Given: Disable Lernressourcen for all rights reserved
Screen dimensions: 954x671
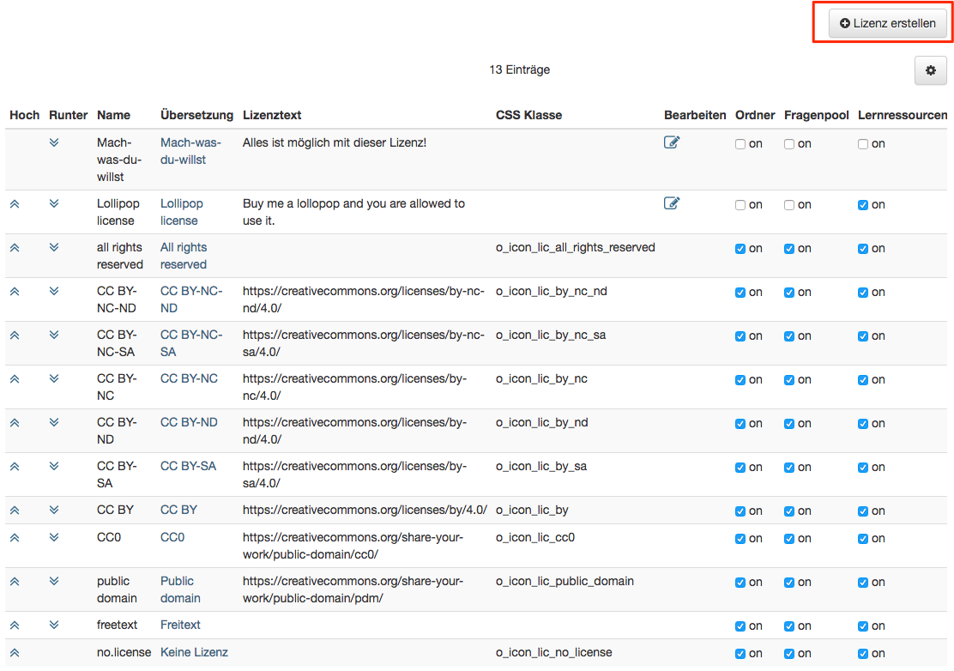Looking at the screenshot, I should [x=863, y=249].
